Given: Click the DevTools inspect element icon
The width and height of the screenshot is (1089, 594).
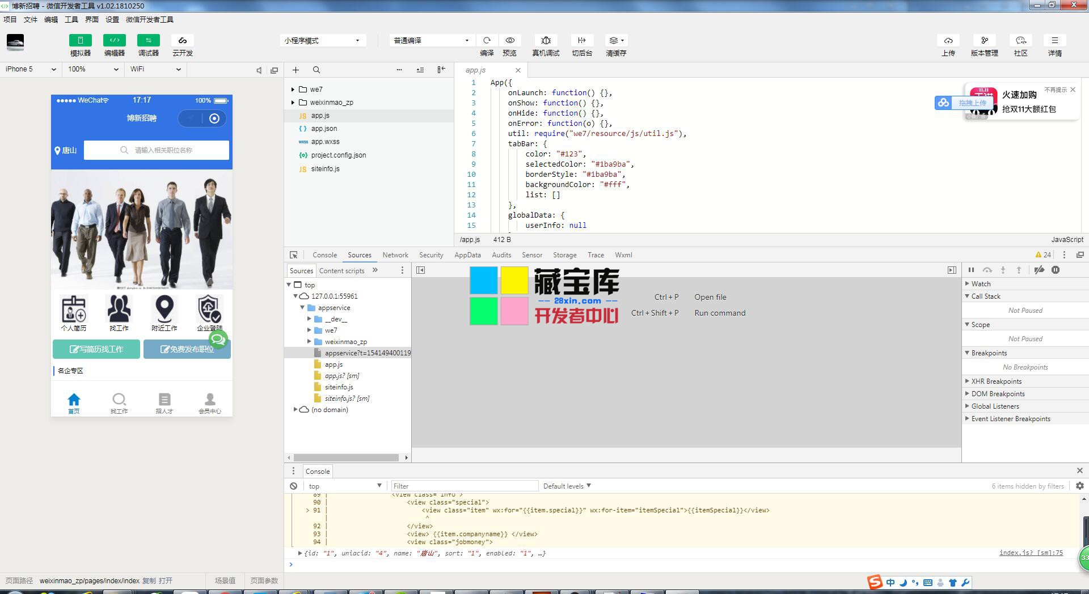Looking at the screenshot, I should 293,255.
